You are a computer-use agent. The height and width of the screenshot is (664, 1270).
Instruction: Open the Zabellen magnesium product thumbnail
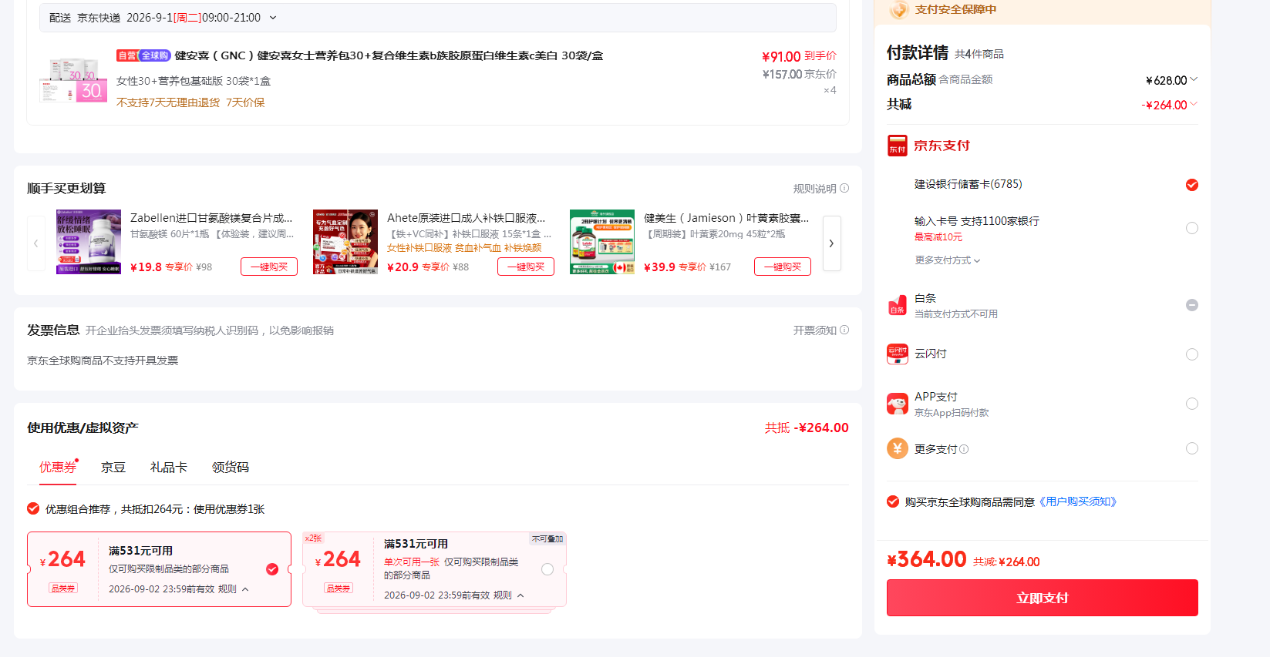[89, 242]
